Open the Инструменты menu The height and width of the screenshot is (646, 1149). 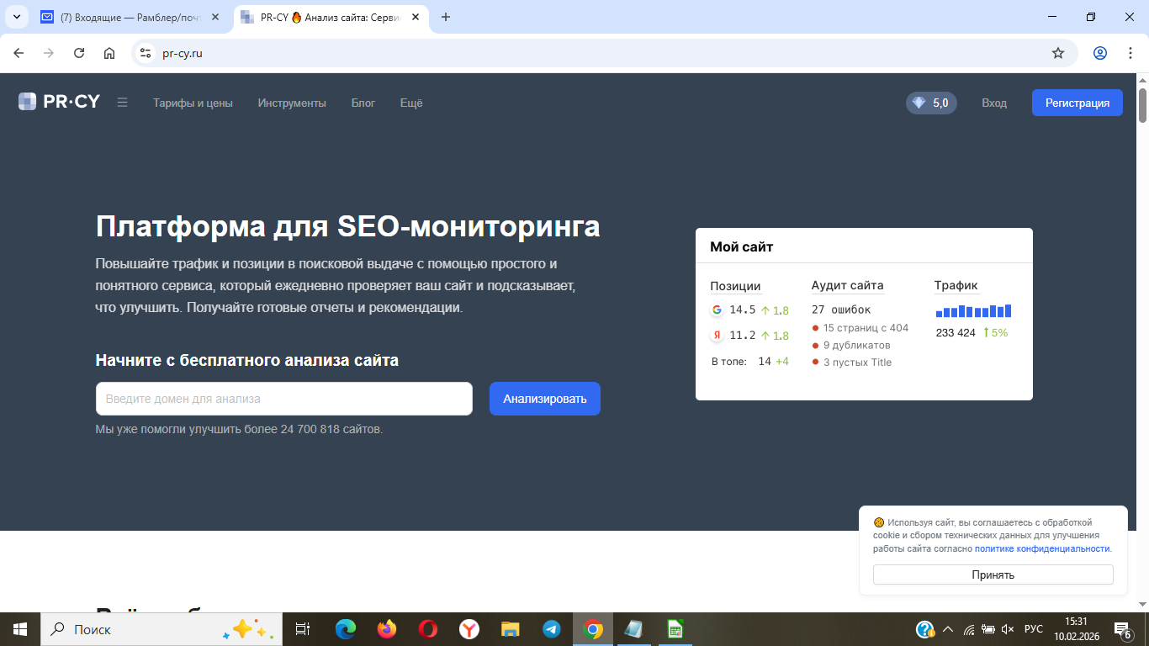click(x=292, y=103)
